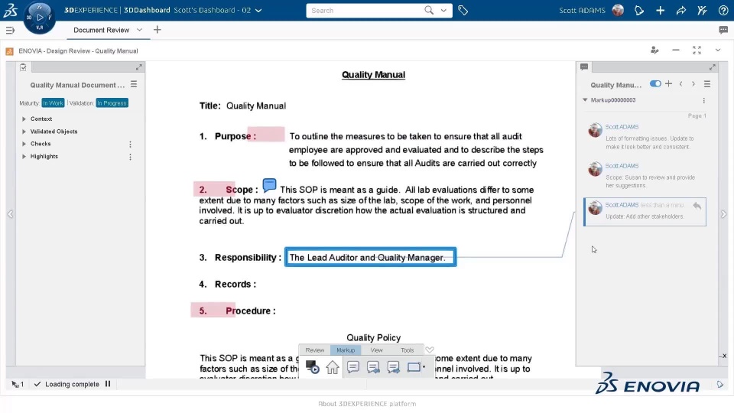Toggle the dashboard side menu icon
The width and height of the screenshot is (734, 413).
10,31
